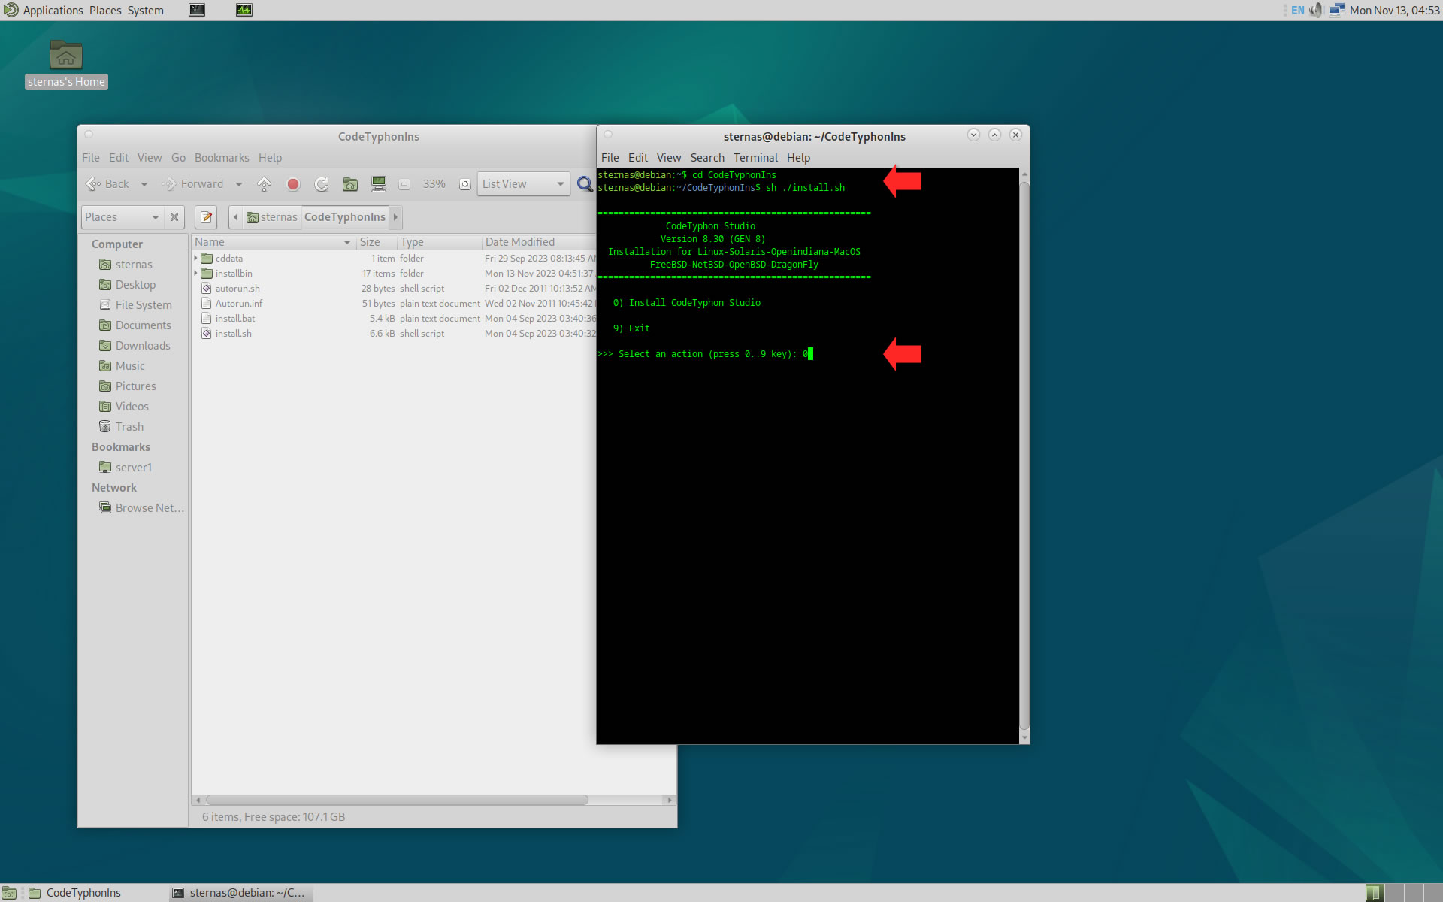Open sternas's Home desktop icon
The image size is (1443, 902).
66,65
